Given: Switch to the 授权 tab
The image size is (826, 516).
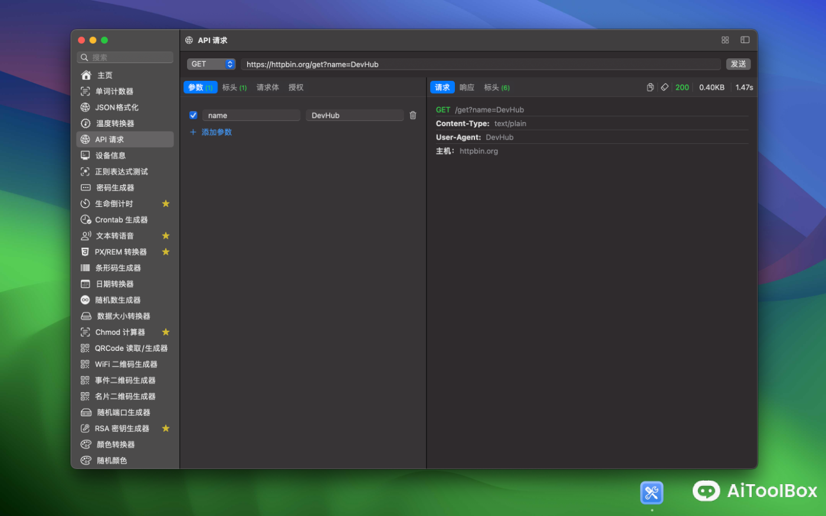Looking at the screenshot, I should (296, 87).
